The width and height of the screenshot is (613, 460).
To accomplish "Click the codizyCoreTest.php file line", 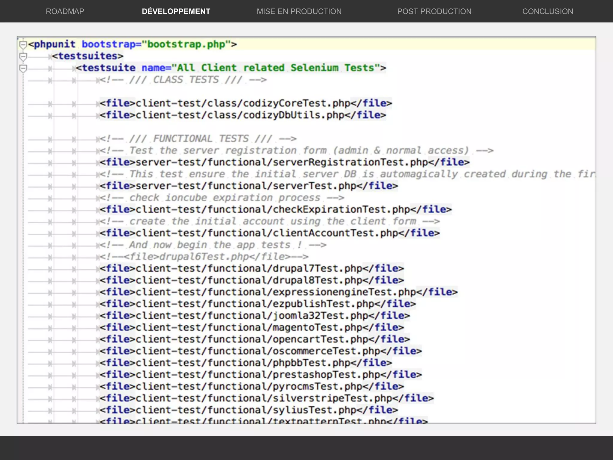I will 245,103.
